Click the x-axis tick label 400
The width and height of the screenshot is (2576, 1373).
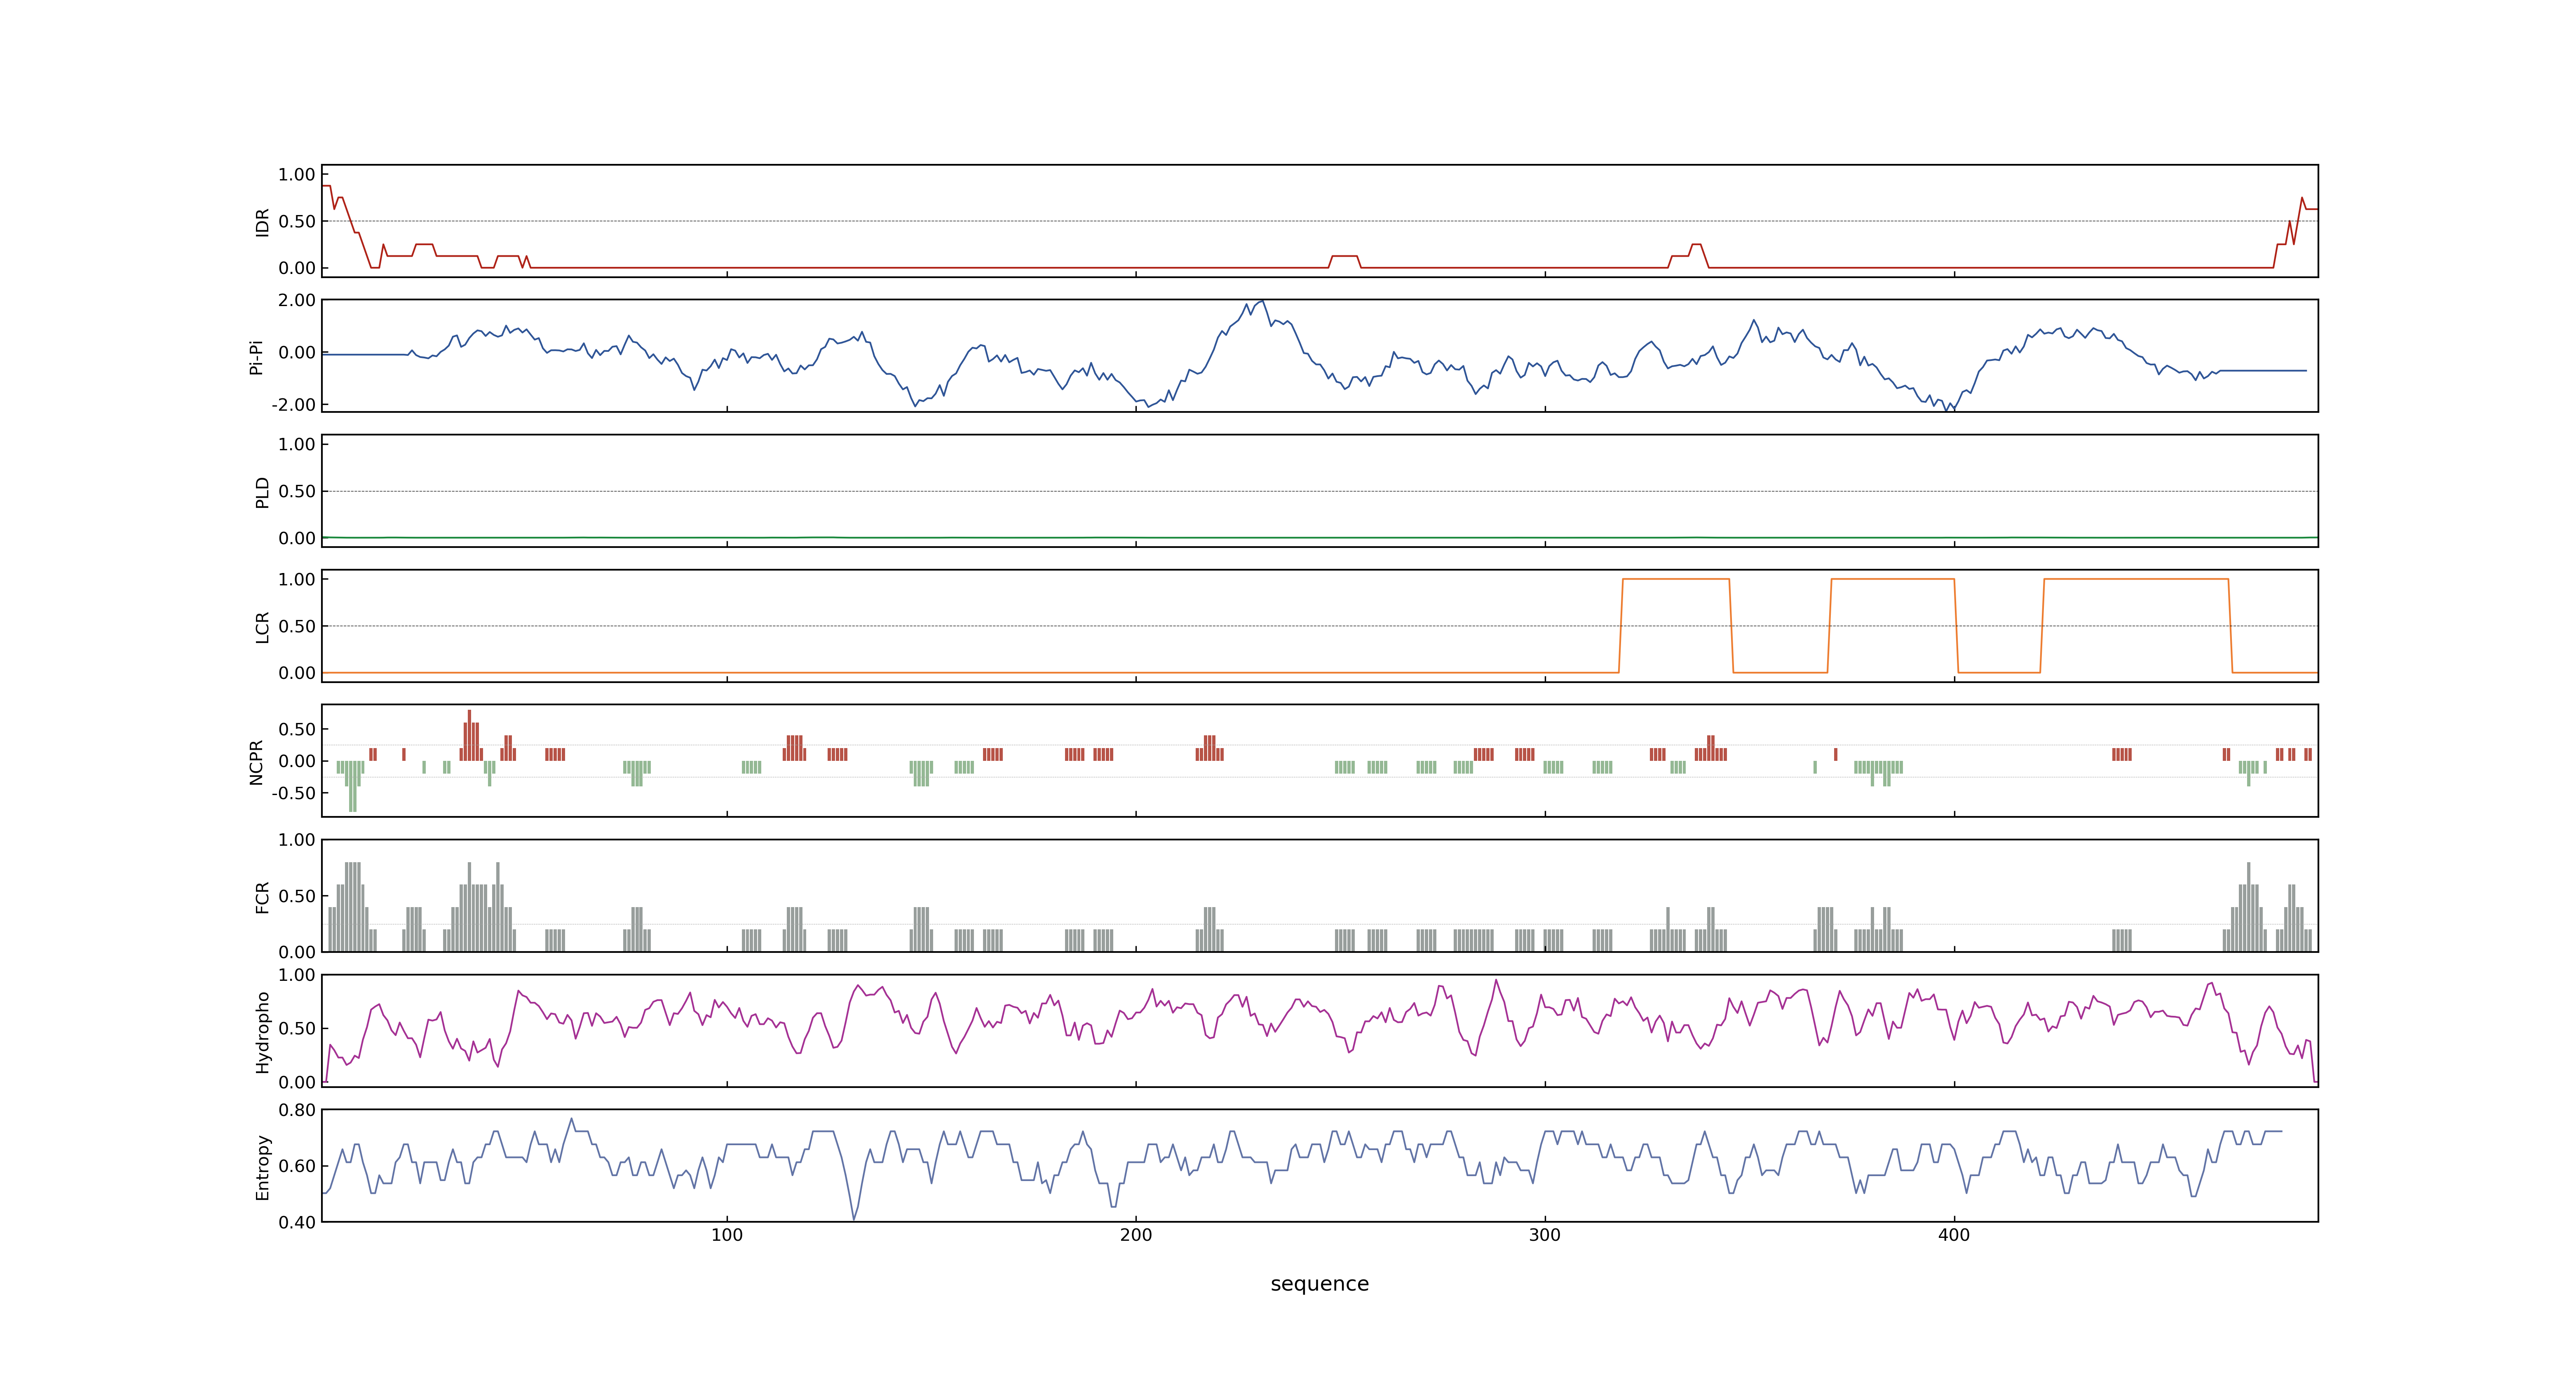(1954, 1235)
